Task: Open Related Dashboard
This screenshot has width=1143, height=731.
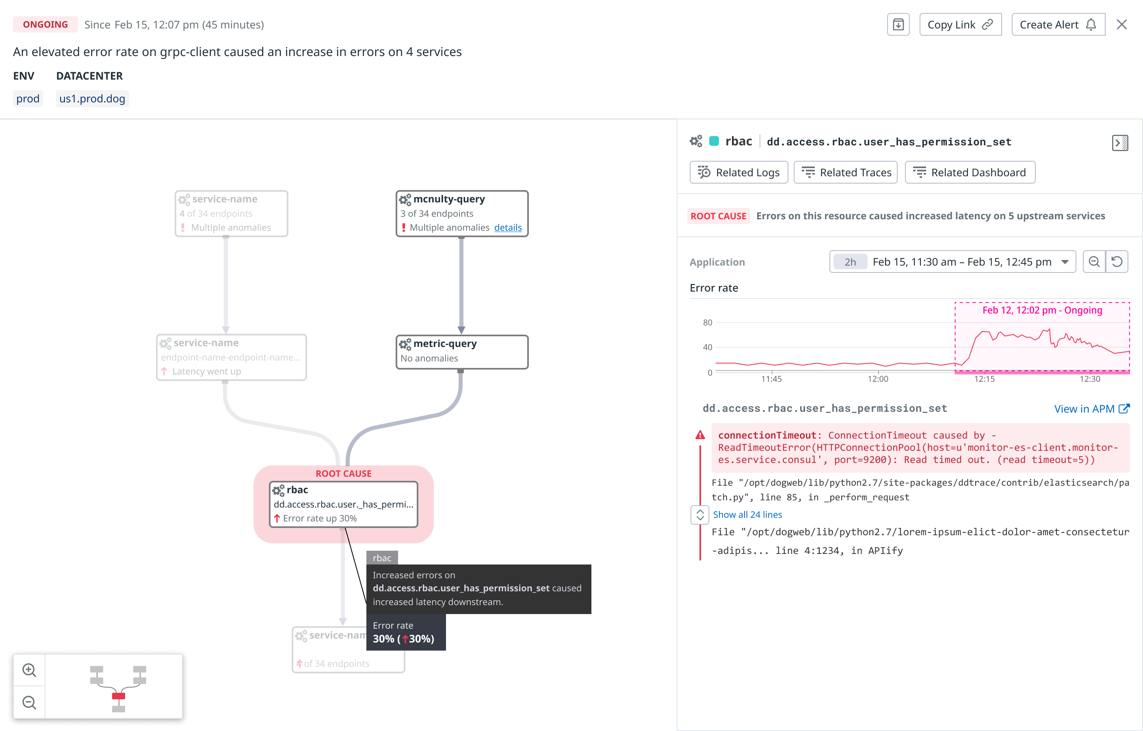Action: (x=970, y=172)
